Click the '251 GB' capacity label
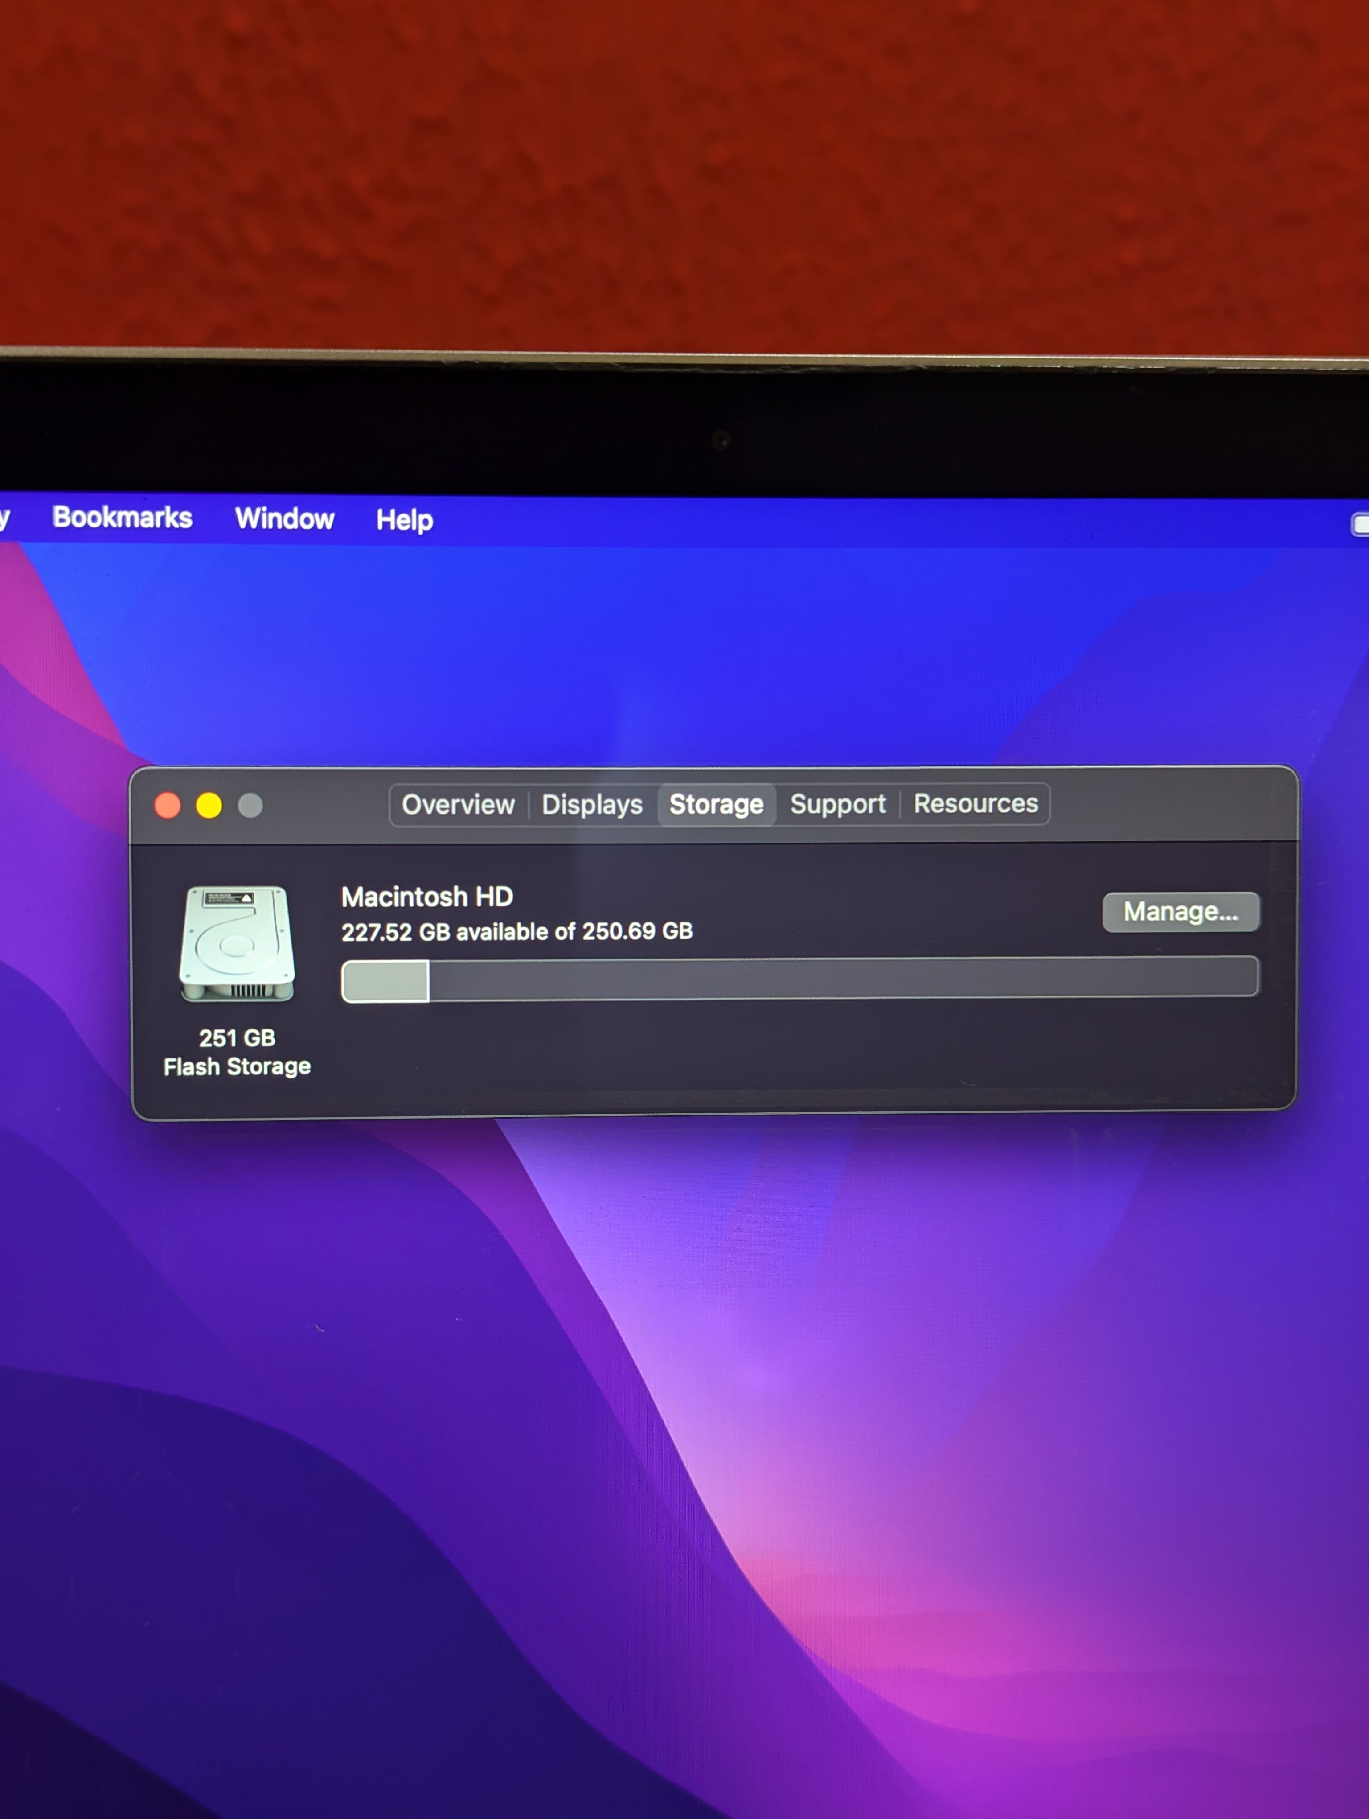Screen dimensions: 1369x1819 237,1038
